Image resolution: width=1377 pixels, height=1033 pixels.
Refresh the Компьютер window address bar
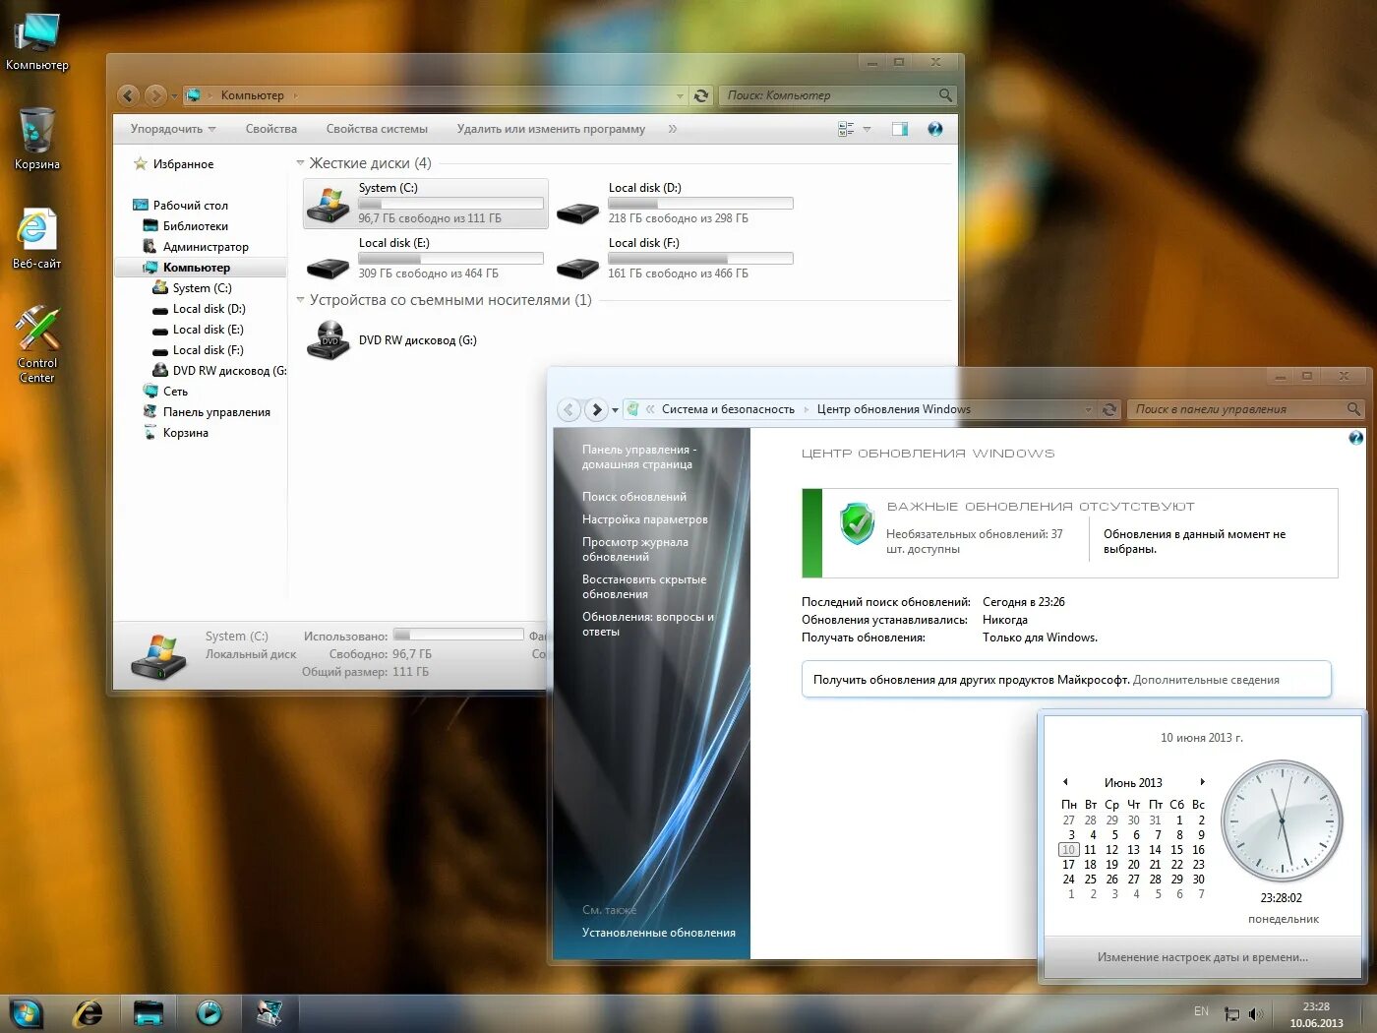[x=701, y=95]
